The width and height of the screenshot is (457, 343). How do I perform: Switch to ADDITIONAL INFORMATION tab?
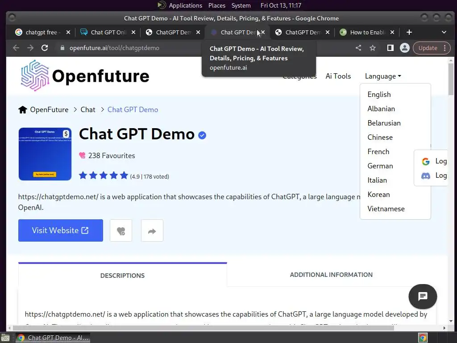pos(331,275)
